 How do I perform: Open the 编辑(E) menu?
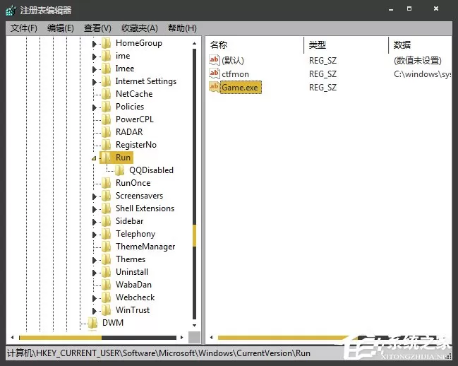click(x=61, y=28)
